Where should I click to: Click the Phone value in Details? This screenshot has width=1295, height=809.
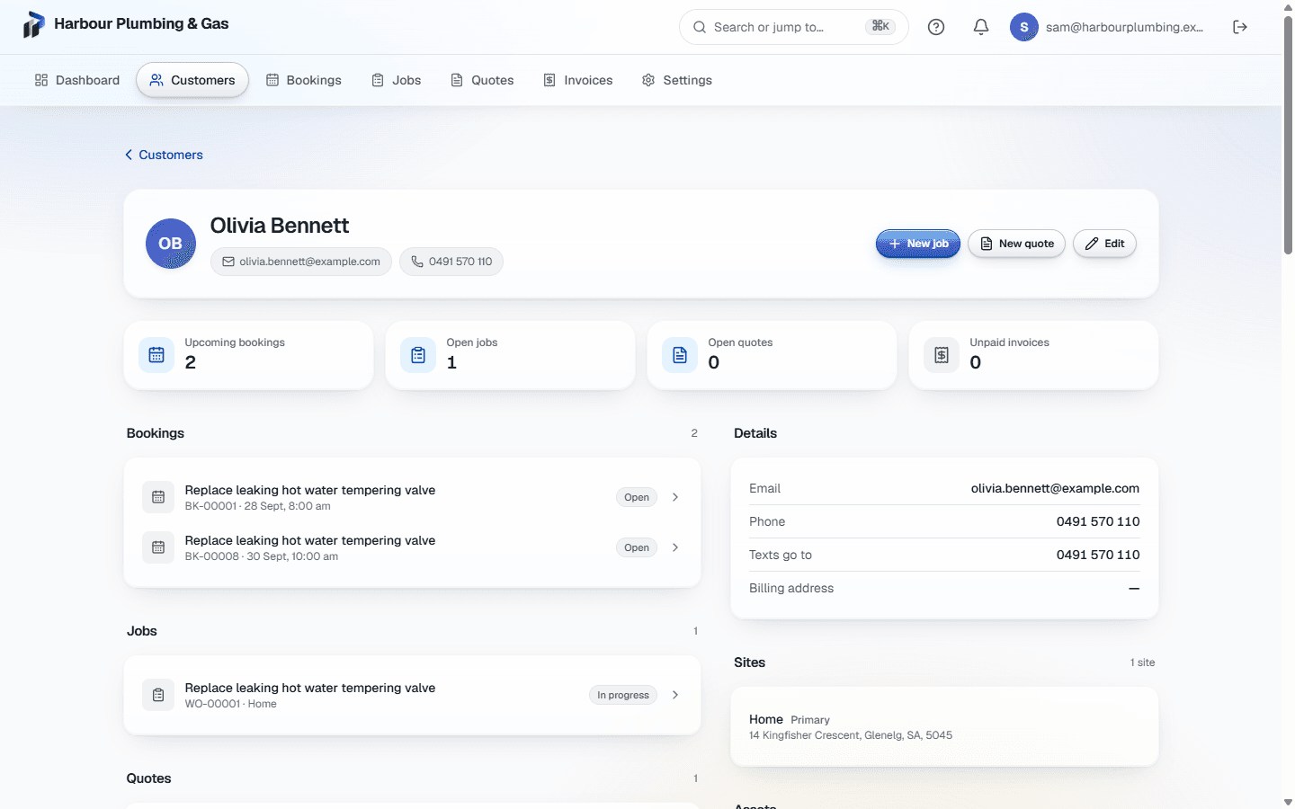tap(1098, 521)
